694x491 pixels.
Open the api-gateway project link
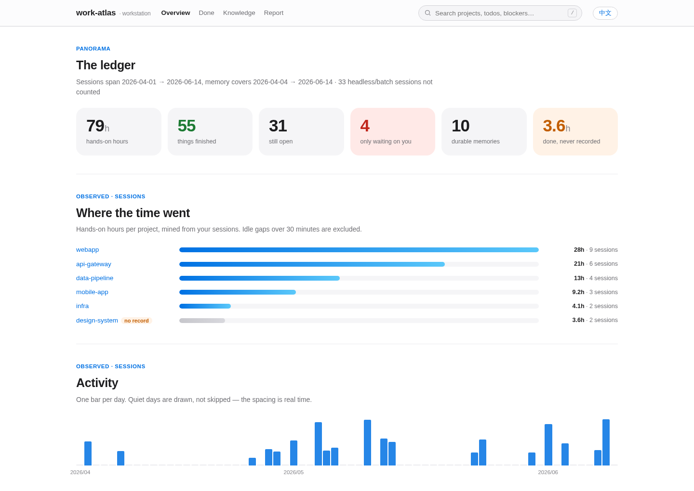[93, 264]
